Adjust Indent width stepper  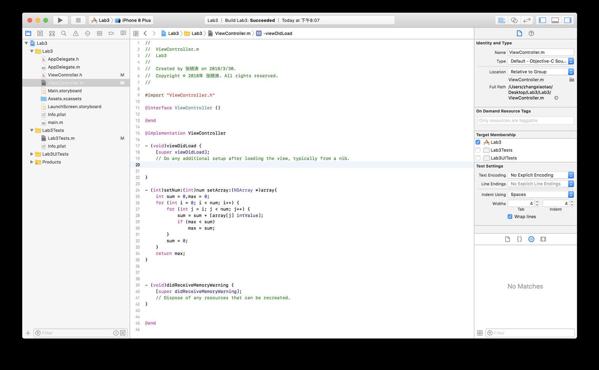(572, 203)
